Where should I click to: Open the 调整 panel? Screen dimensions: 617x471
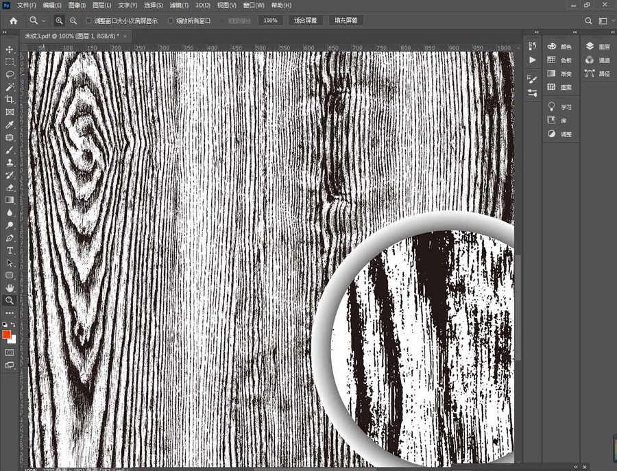point(559,134)
